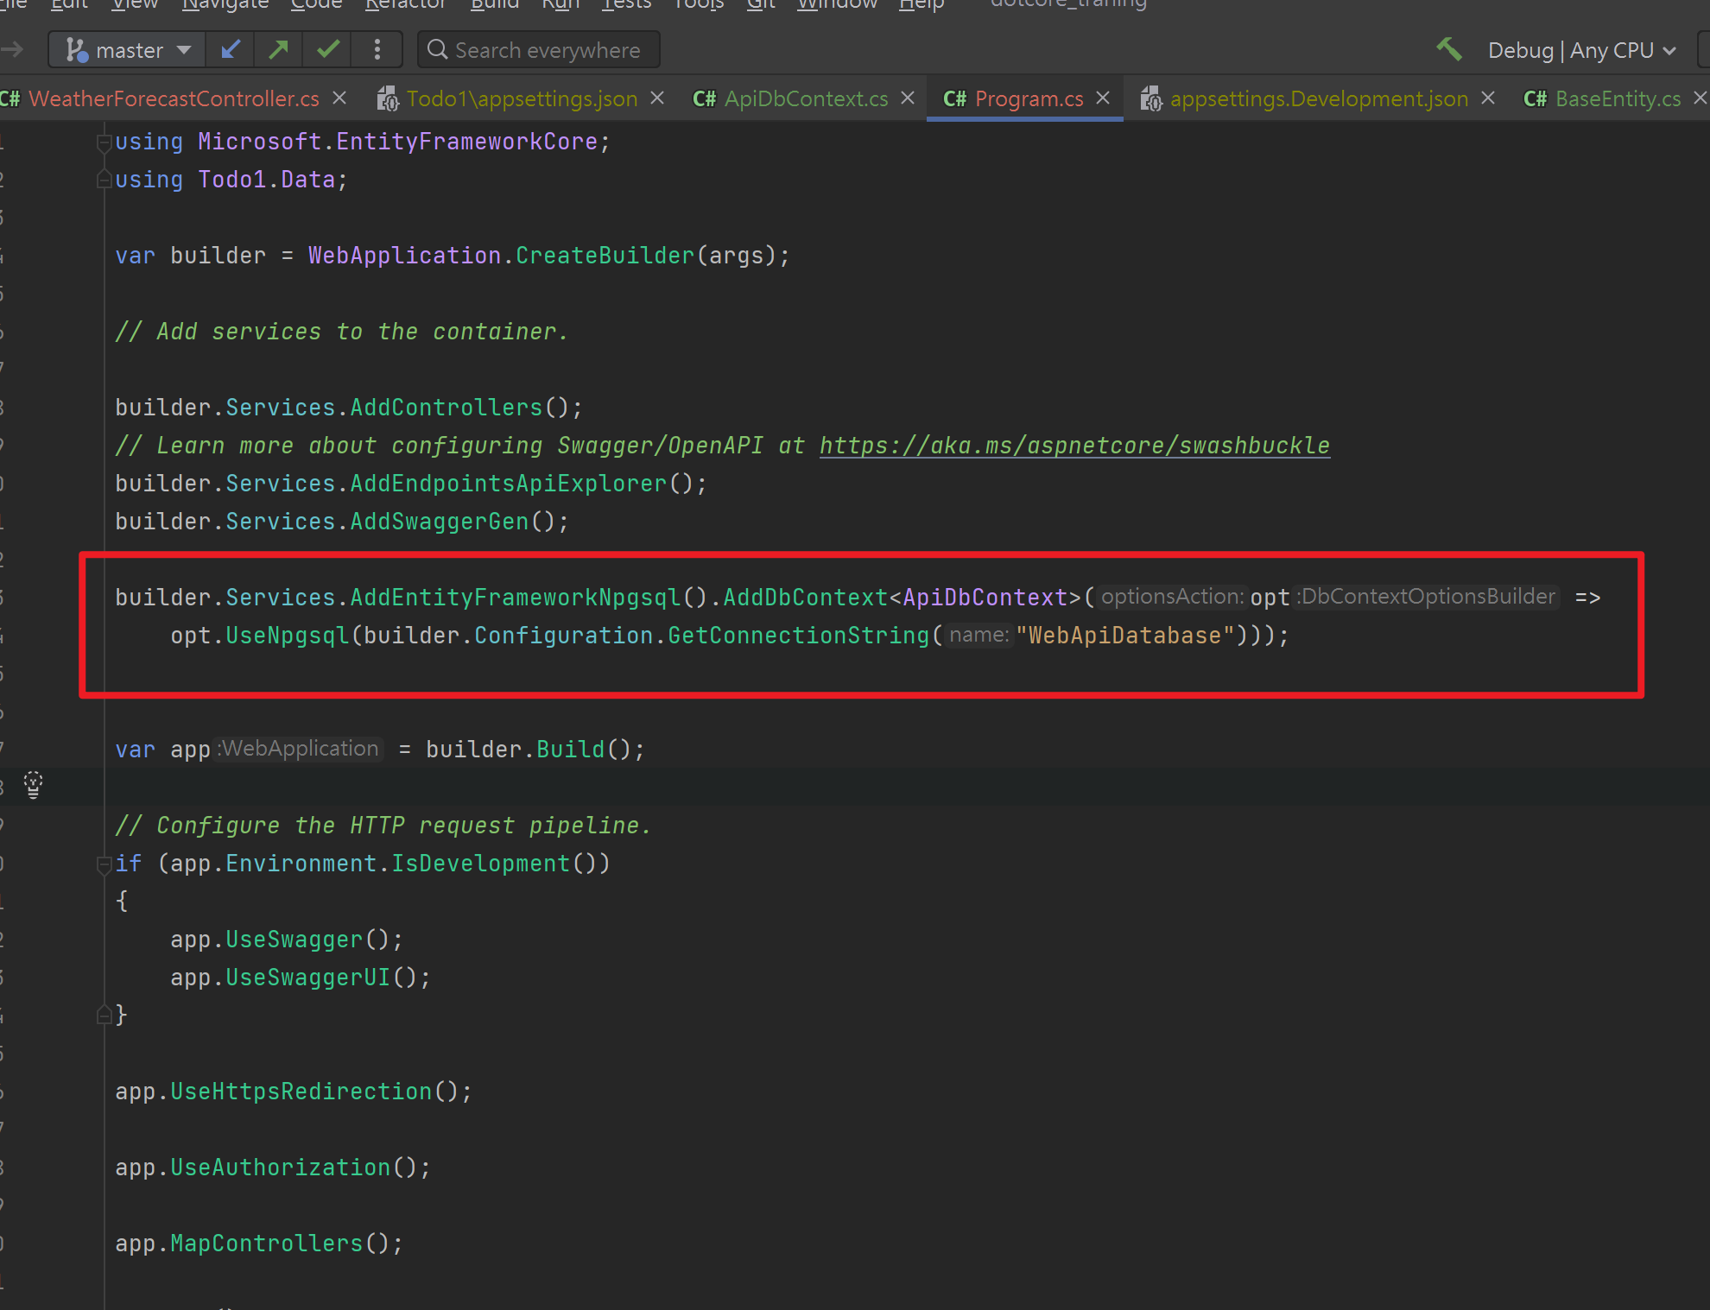
Task: Open the Debug | Any CPU configuration dropdown
Action: (1581, 50)
